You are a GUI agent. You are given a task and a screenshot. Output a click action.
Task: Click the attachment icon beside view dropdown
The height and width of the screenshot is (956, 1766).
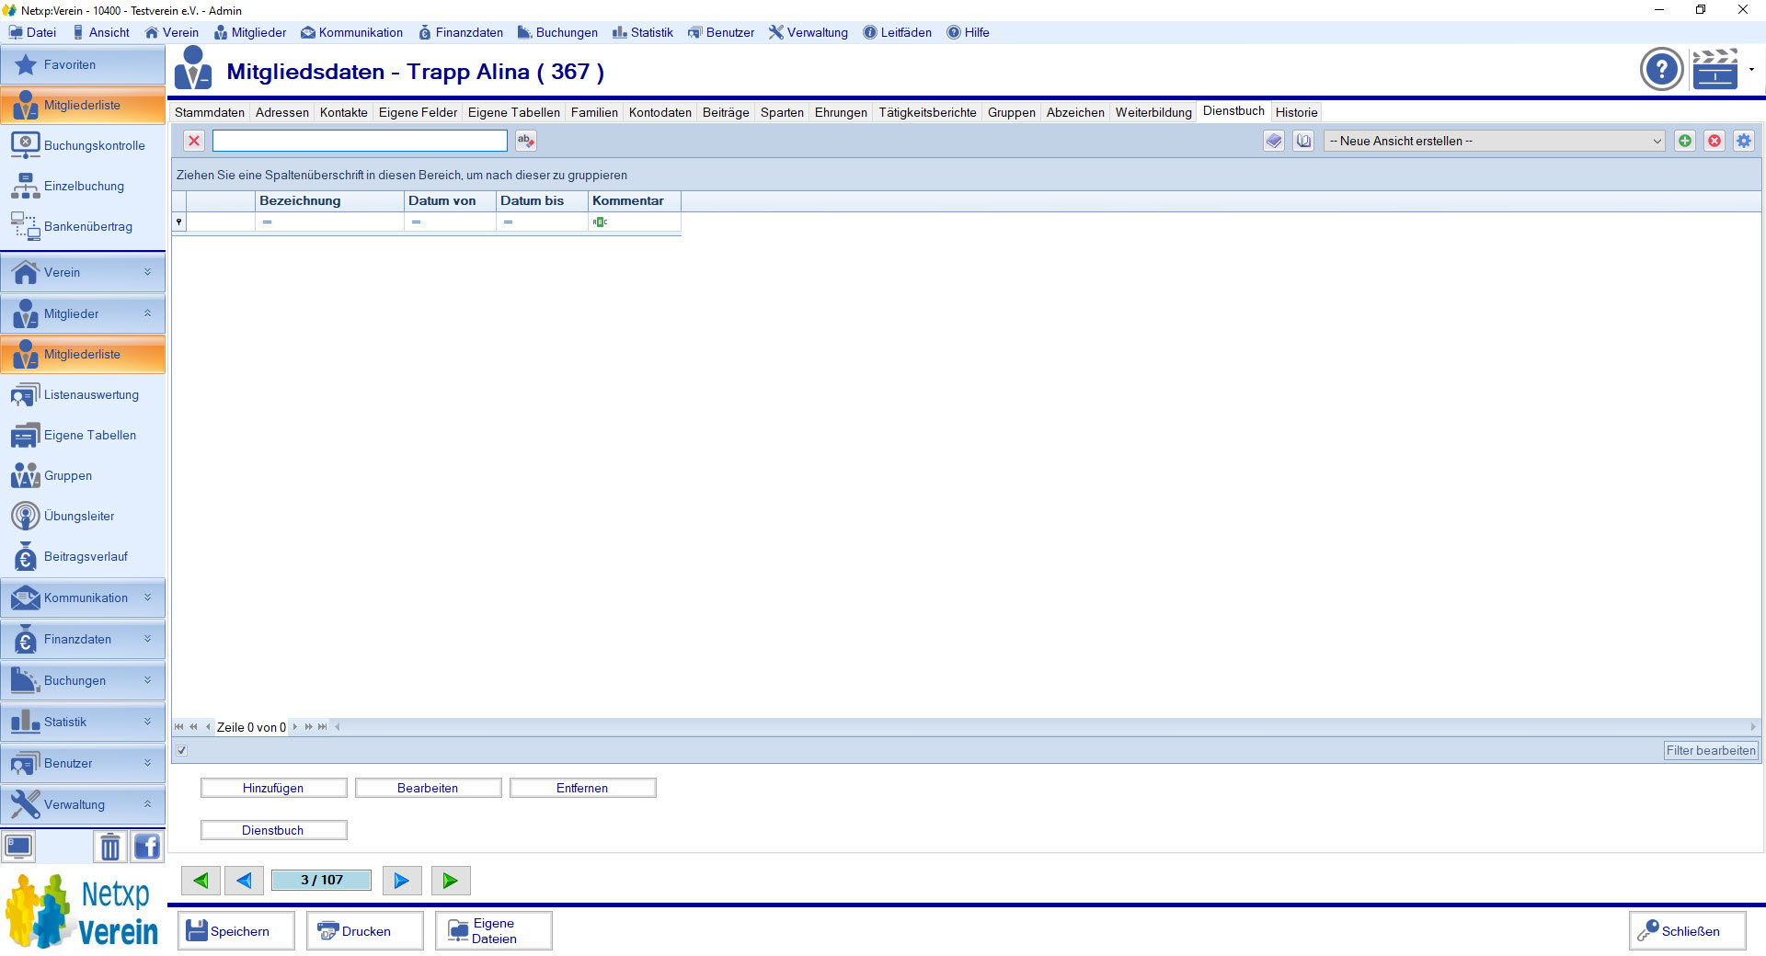(1303, 141)
